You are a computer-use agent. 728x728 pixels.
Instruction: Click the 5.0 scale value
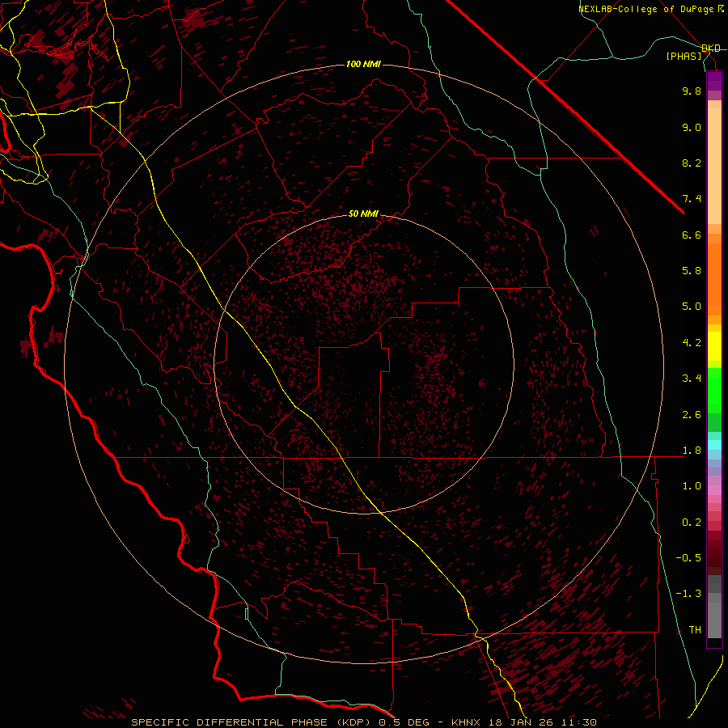pos(692,307)
